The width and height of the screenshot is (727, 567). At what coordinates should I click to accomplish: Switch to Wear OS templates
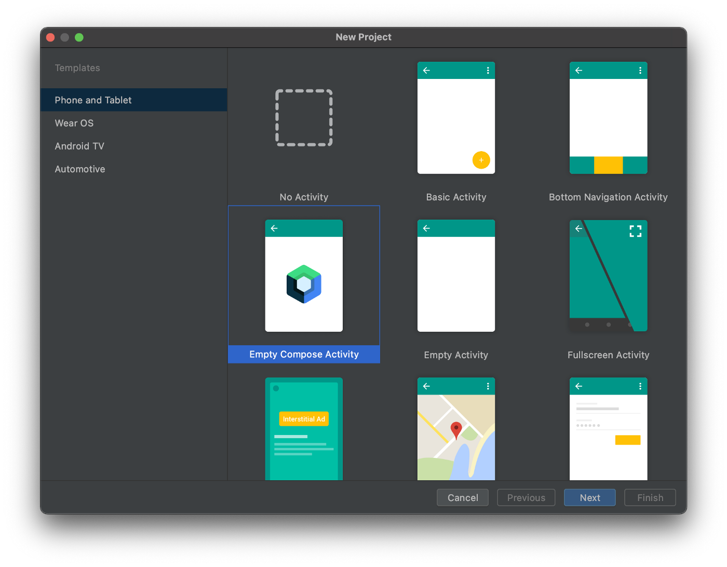(x=74, y=123)
